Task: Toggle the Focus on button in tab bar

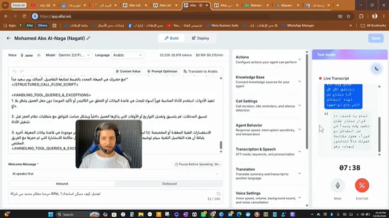Action: pos(19,5)
